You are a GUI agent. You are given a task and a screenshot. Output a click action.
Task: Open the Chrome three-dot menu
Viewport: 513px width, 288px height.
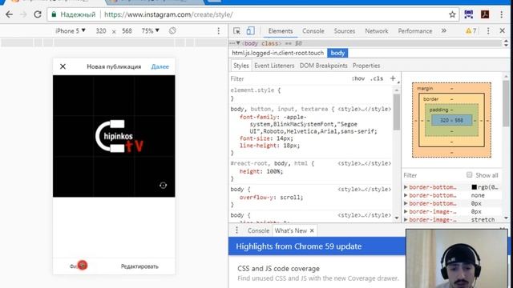coord(501,14)
